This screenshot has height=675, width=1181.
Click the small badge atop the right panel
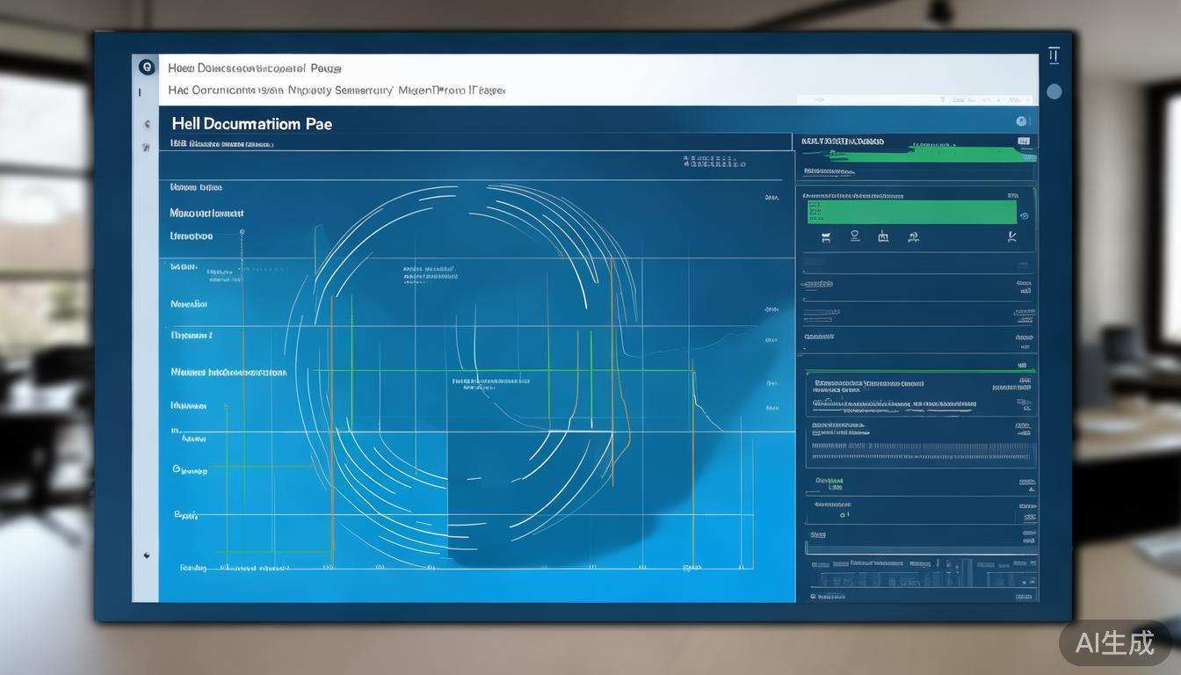point(1023,141)
